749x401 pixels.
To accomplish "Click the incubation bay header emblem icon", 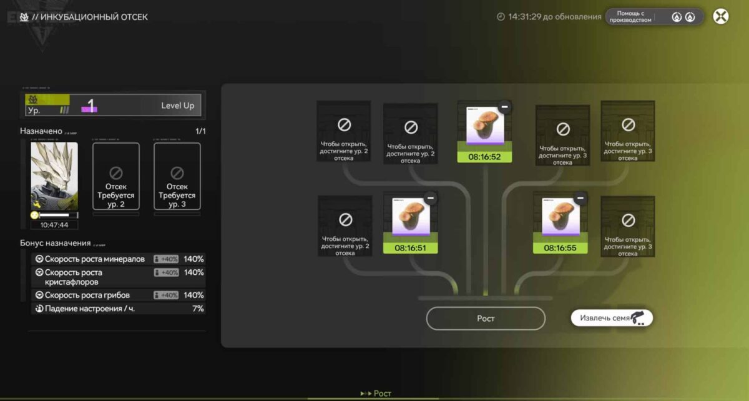I will coord(24,17).
